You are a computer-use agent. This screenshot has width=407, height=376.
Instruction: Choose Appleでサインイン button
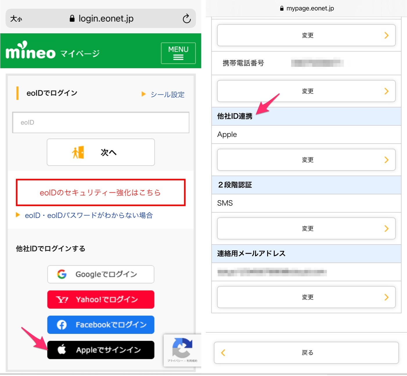coord(101,350)
